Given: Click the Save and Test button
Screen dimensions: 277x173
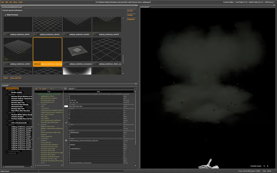Looking at the screenshot, I should pyautogui.click(x=16, y=78).
